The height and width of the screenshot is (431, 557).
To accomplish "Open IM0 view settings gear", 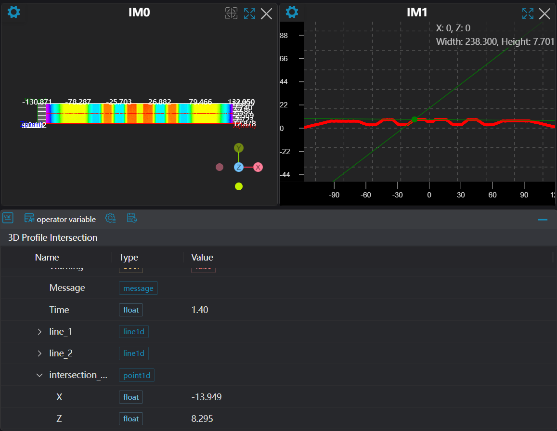I will pyautogui.click(x=14, y=12).
